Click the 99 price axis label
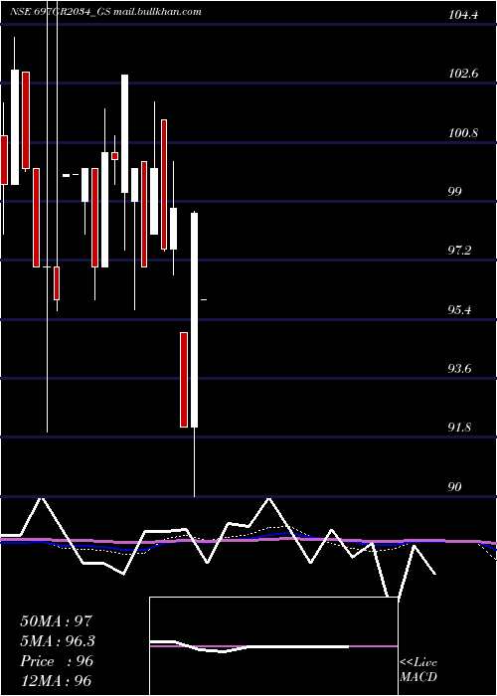 [x=455, y=192]
